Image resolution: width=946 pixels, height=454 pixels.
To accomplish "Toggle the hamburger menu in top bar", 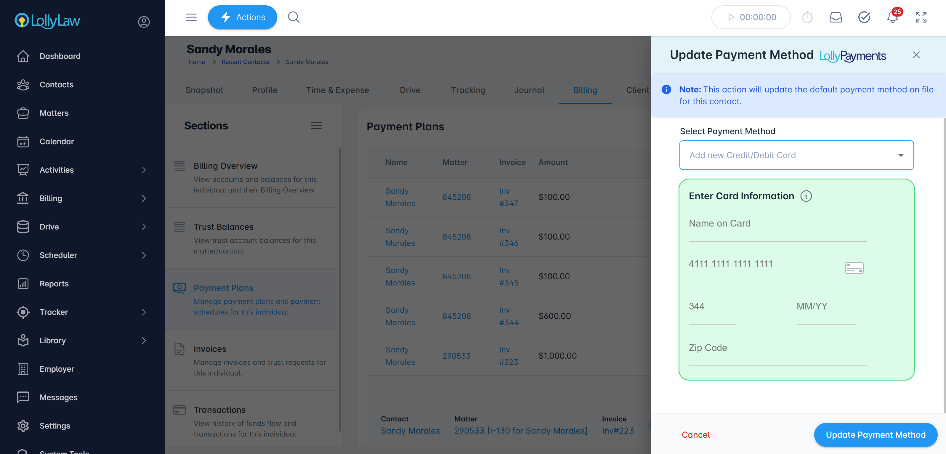I will tap(191, 17).
